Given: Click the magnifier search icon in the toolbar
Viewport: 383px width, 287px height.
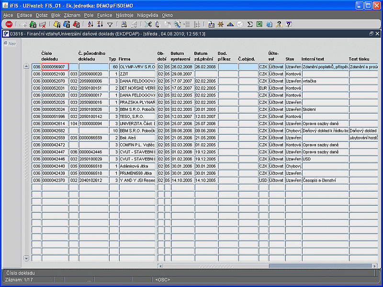Looking at the screenshot, I should coord(177,24).
